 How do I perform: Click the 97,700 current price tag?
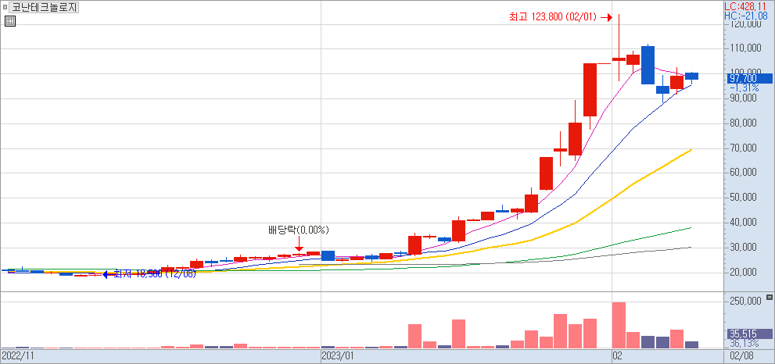(747, 78)
